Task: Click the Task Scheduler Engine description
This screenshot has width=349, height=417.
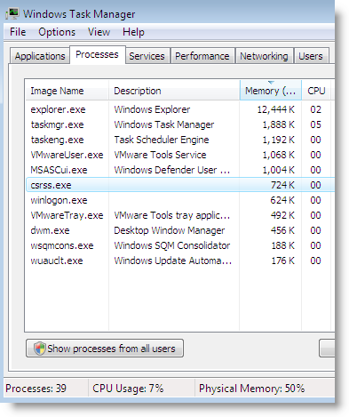Action: click(162, 140)
